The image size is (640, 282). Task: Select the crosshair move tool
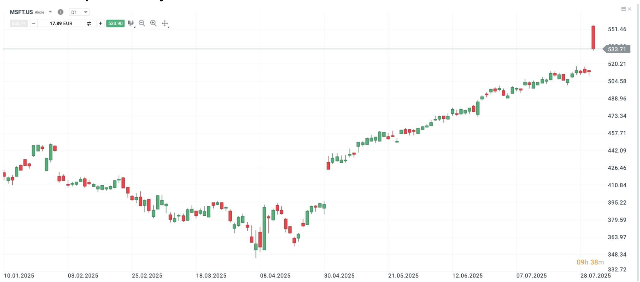click(165, 23)
